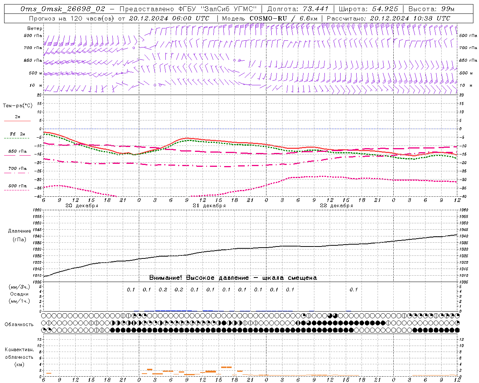Click the isolated 0.1 precipitation value on 22 декабря
Image resolution: width=479 pixels, height=383 pixels.
click(x=354, y=289)
